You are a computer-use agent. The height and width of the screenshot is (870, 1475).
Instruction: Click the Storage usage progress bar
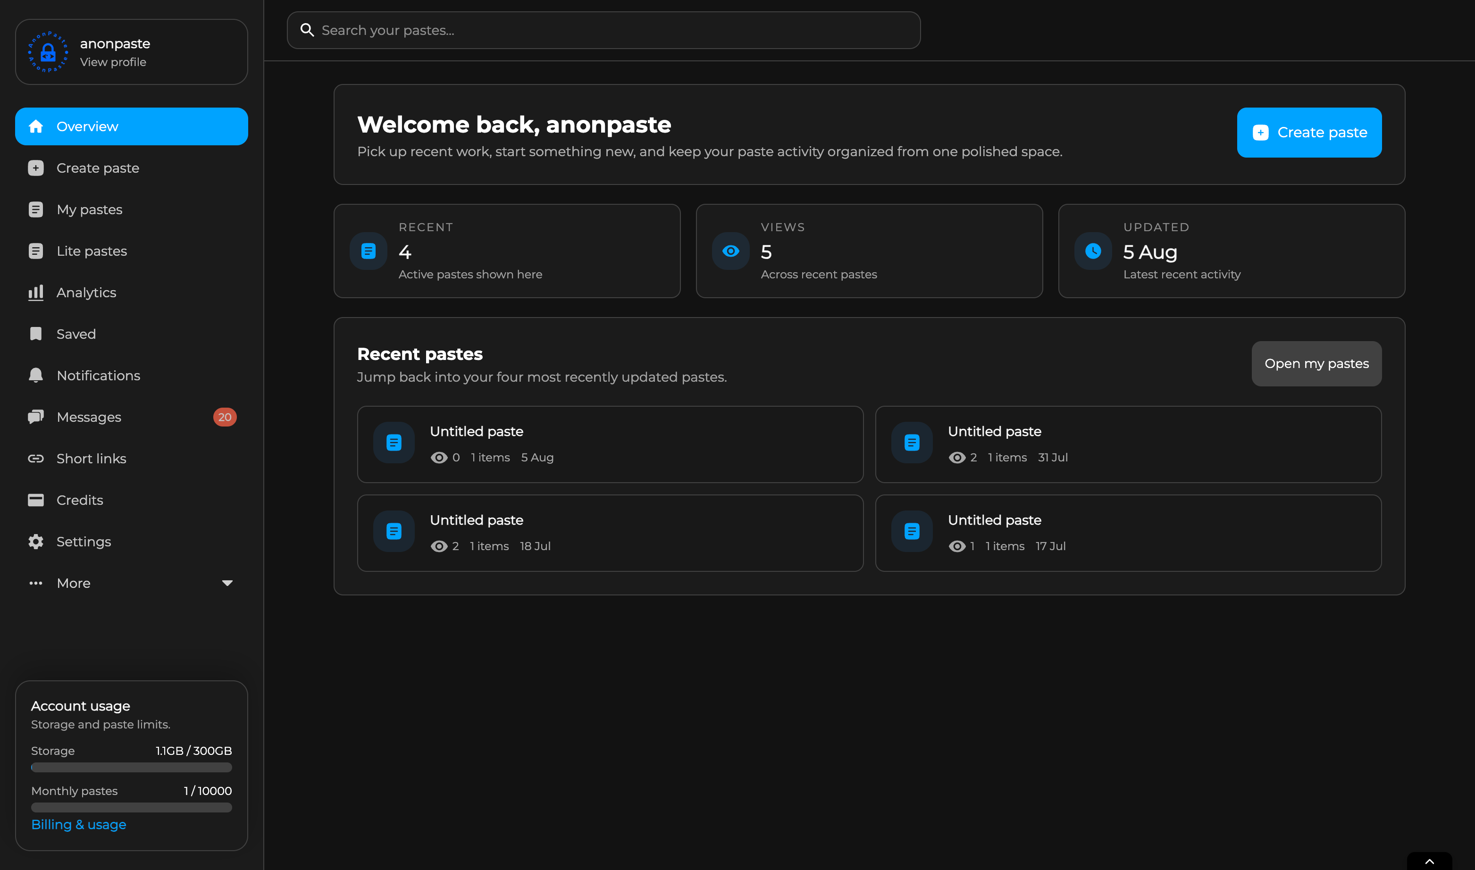[x=131, y=768]
